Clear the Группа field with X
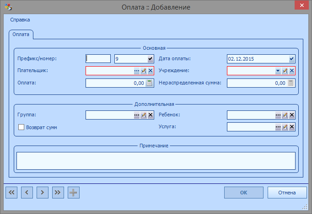Image resolution: width=312 pixels, height=214 pixels. (151, 115)
